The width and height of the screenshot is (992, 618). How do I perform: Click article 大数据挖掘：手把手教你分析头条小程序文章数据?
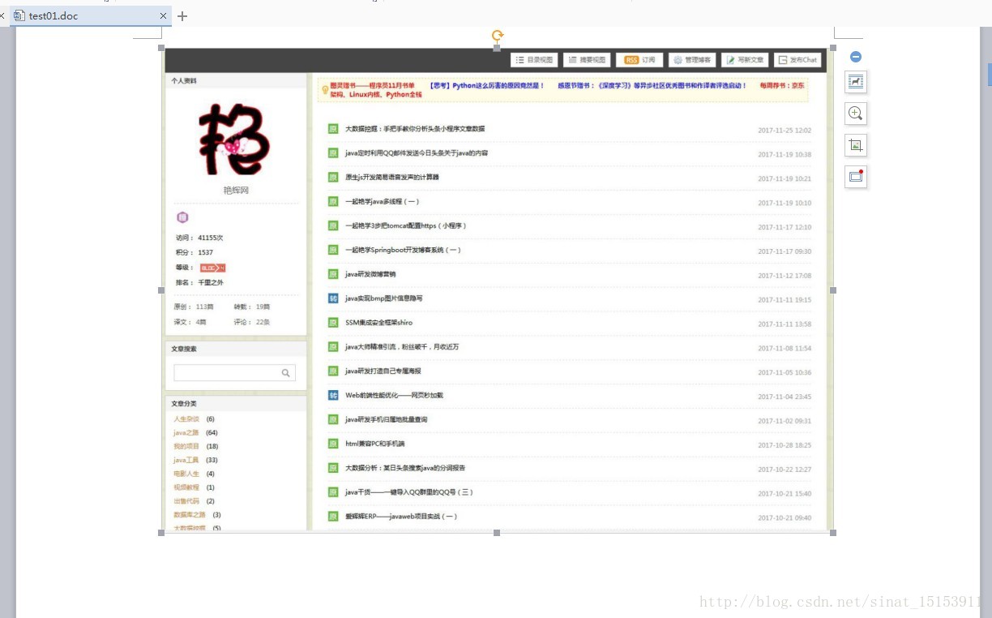tap(415, 129)
